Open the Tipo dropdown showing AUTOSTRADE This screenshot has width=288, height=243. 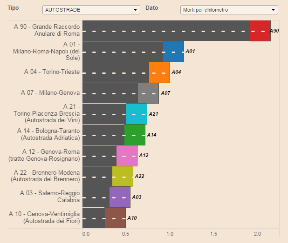pos(91,10)
